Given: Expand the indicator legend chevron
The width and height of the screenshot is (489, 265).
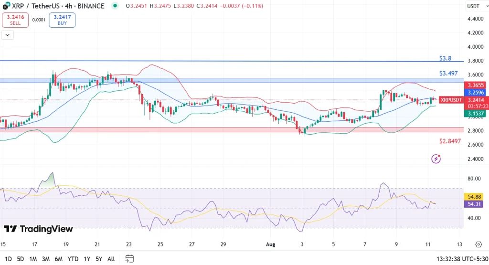Looking at the screenshot, I should point(8,35).
